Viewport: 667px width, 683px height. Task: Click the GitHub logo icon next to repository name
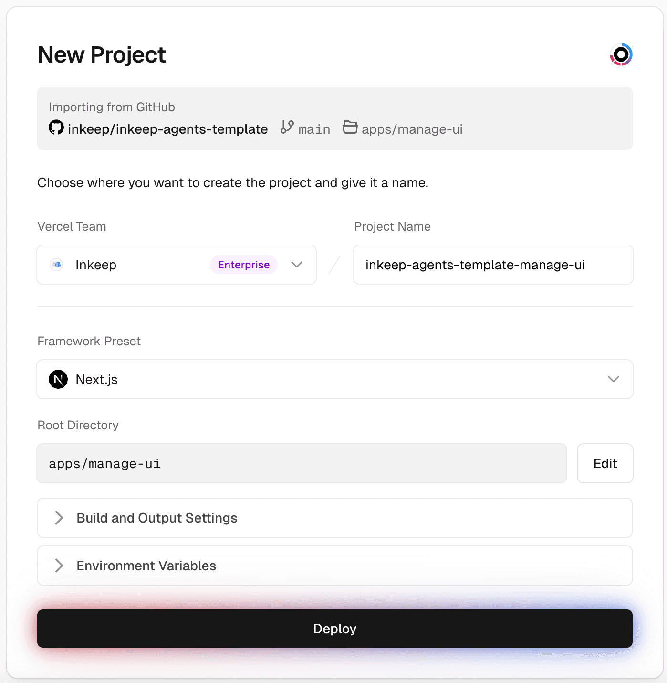(x=56, y=128)
